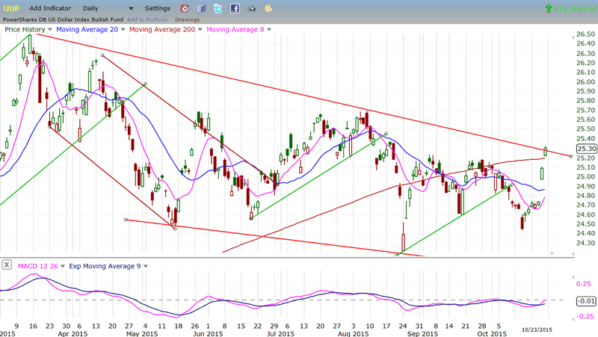
Task: Click the green up-arrow price change icon
Action: tap(550, 8)
